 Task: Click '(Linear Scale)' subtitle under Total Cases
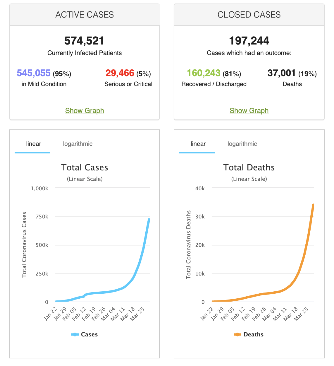[85, 179]
